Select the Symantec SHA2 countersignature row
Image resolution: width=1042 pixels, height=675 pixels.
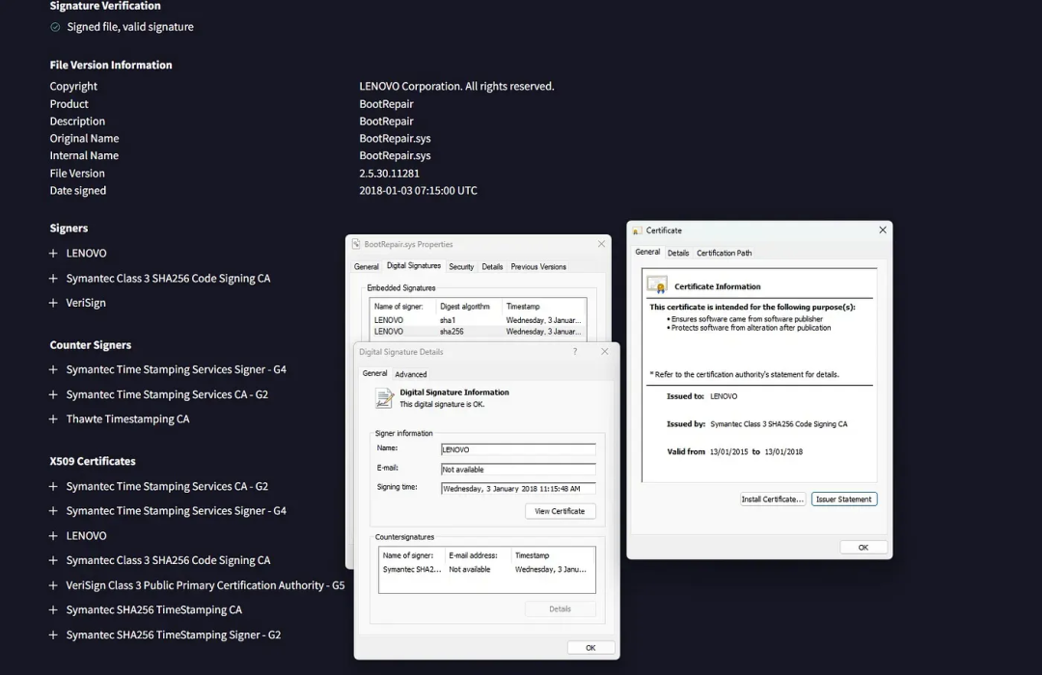pos(486,569)
